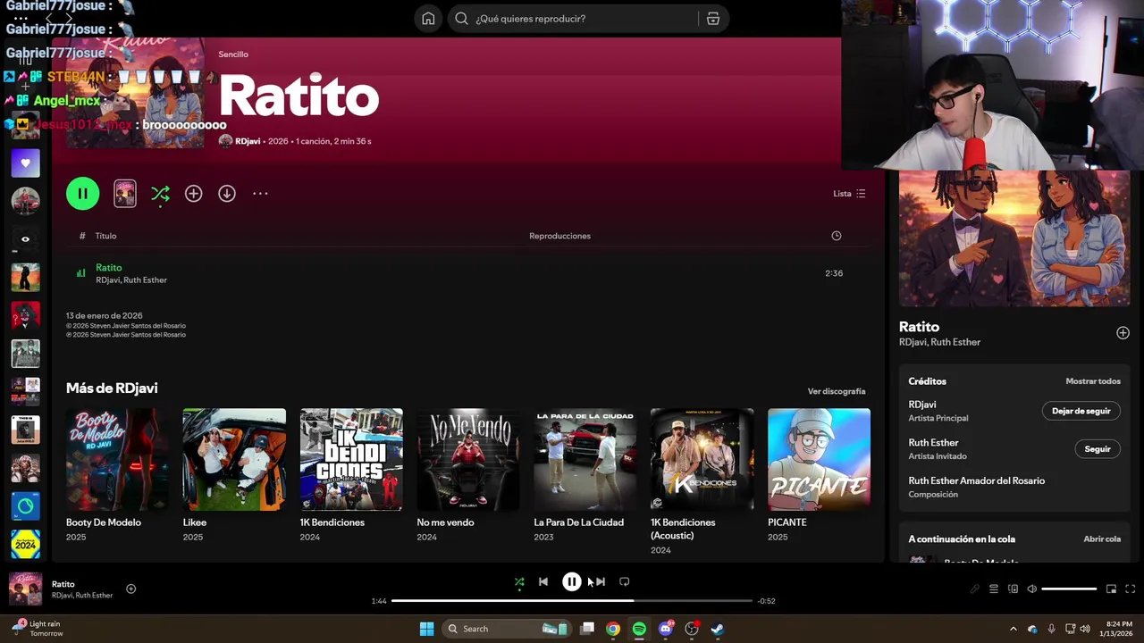The height and width of the screenshot is (643, 1144).
Task: Open more options for the Ratito single
Action: pos(260,194)
